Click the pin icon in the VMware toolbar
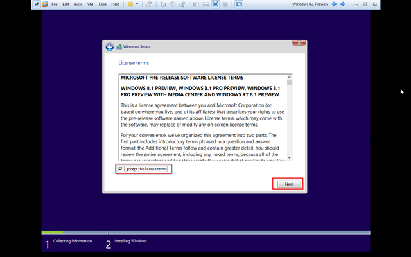Viewport: 411px width, 257px height. click(x=37, y=4)
